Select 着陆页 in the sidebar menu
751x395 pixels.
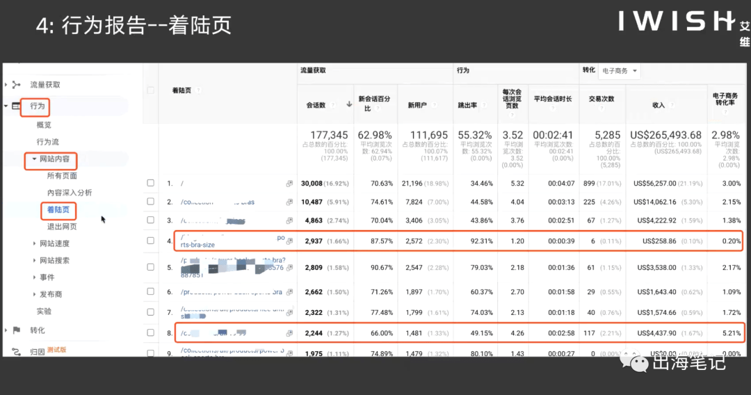(58, 210)
